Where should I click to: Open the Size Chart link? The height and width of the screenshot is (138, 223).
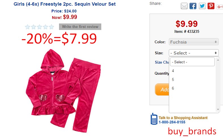coord(162,62)
